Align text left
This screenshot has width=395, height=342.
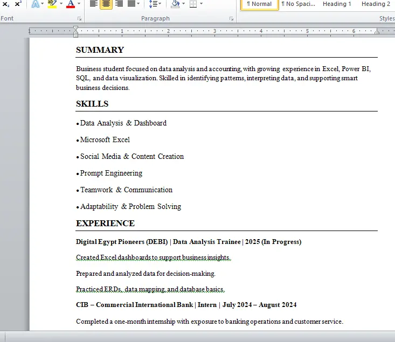pos(94,4)
